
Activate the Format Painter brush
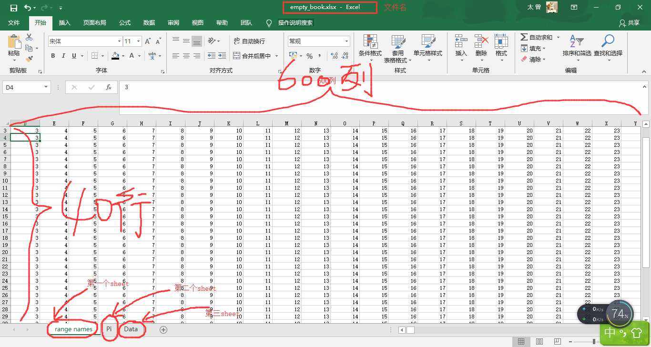tap(29, 59)
